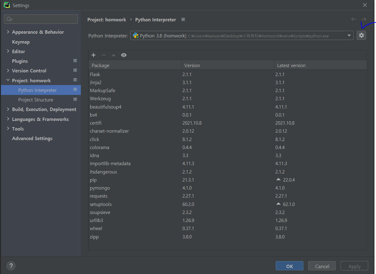Image resolution: width=376 pixels, height=274 pixels.
Task: Select the idna package row
Action: click(x=228, y=155)
